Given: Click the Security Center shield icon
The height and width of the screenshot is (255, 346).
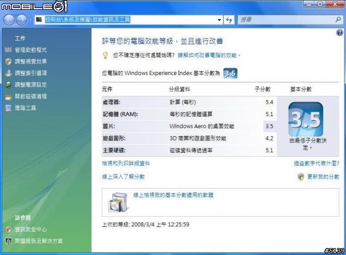Looking at the screenshot, I should pyautogui.click(x=9, y=230).
